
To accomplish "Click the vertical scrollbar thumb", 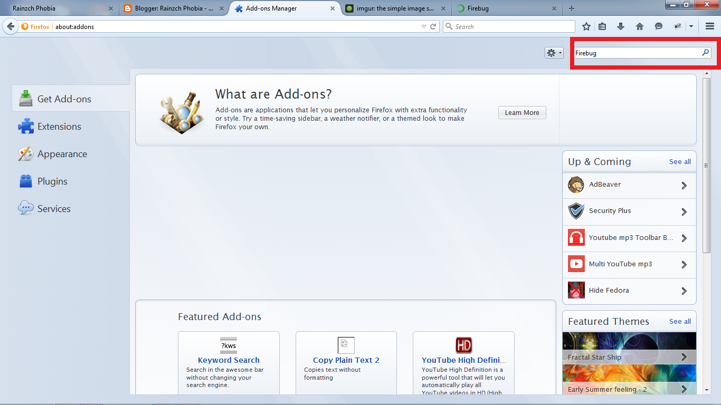I will [707, 165].
